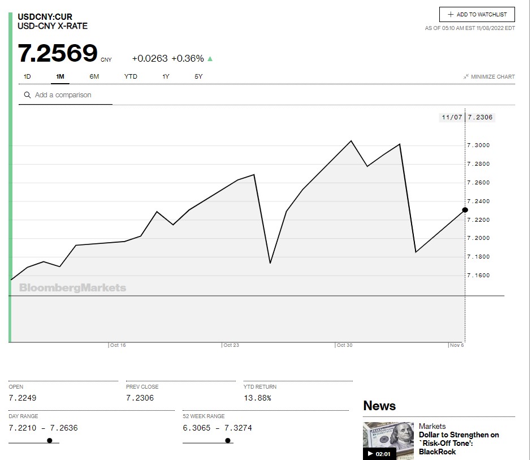Select the 1M time range tab

[x=60, y=76]
